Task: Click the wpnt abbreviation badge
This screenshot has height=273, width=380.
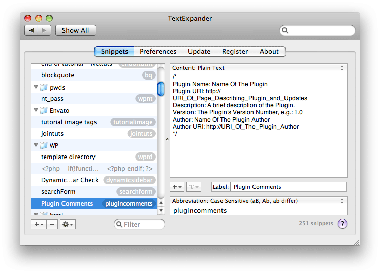Action: pyautogui.click(x=145, y=99)
